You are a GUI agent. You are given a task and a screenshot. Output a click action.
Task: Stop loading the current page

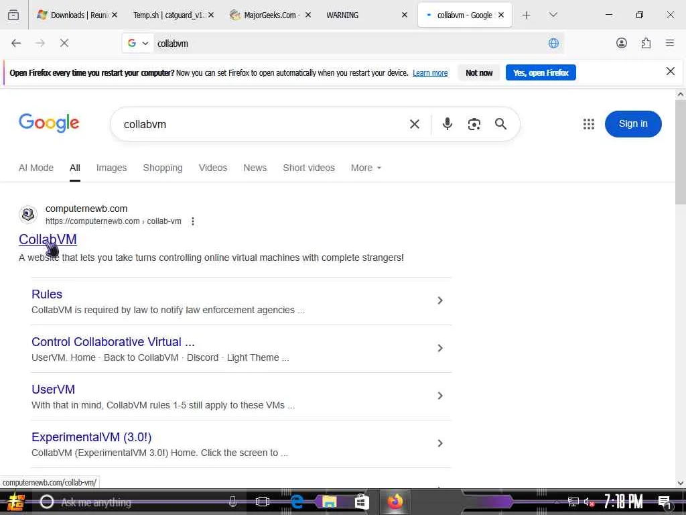(64, 43)
